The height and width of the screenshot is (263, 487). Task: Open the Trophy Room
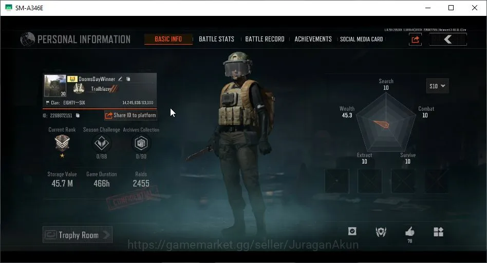coord(78,235)
